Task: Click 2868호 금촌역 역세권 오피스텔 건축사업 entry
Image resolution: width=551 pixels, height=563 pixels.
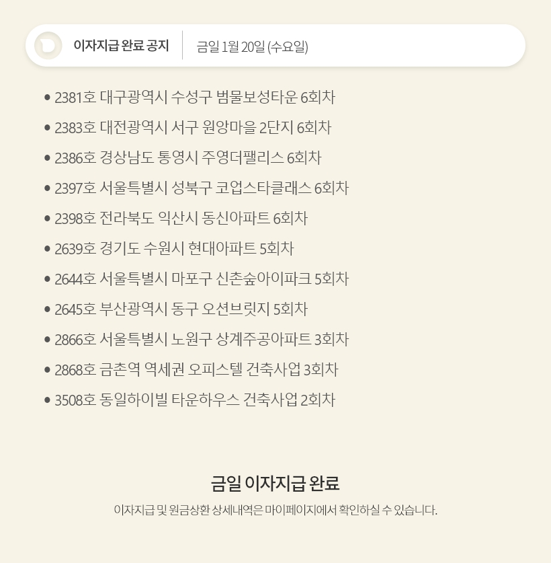Action: [196, 370]
